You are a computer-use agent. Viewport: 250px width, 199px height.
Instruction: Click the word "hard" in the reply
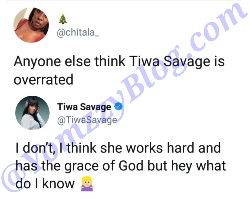(181, 148)
